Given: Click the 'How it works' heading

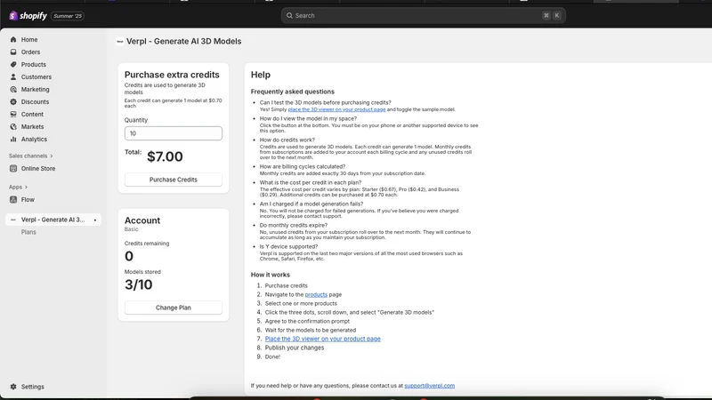Looking at the screenshot, I should (271, 275).
